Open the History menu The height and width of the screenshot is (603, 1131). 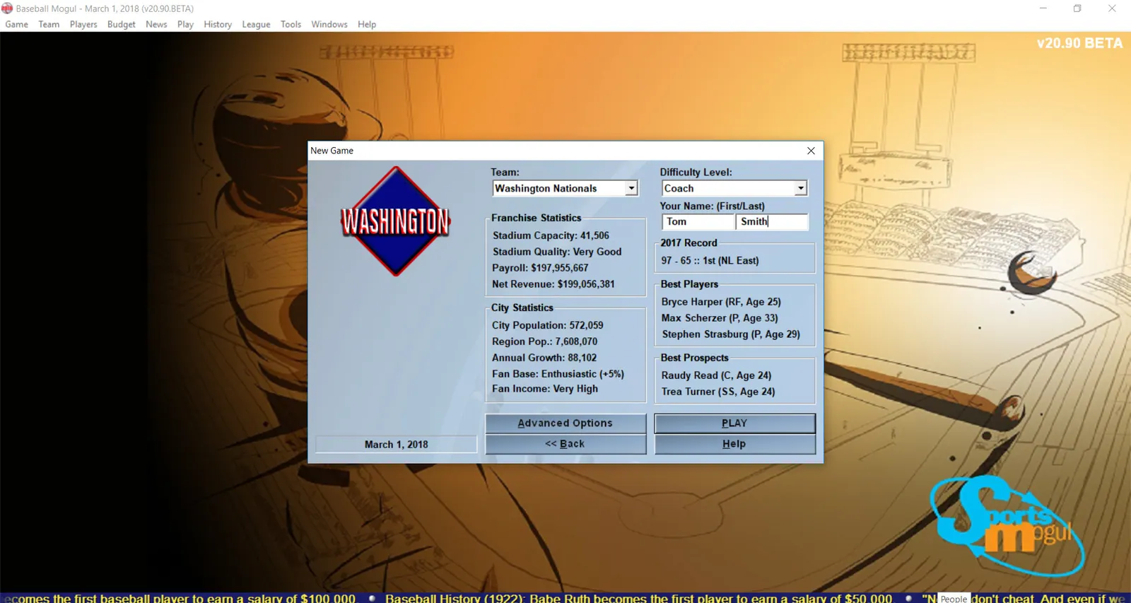(218, 24)
